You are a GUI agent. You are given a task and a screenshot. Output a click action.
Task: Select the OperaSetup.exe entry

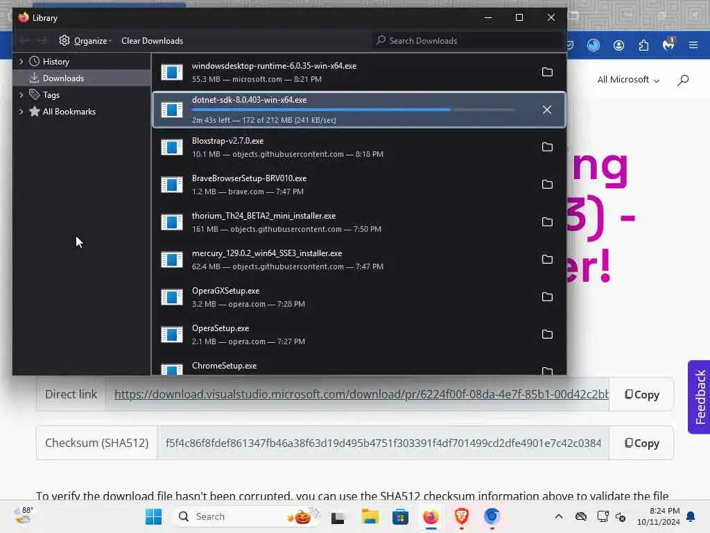[x=359, y=335]
